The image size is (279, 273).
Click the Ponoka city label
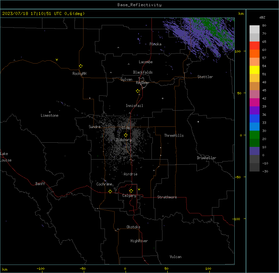pyautogui.click(x=155, y=44)
